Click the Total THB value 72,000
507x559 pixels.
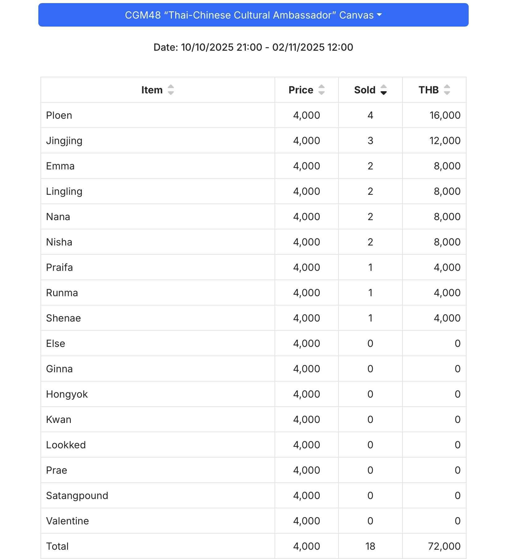click(x=444, y=546)
